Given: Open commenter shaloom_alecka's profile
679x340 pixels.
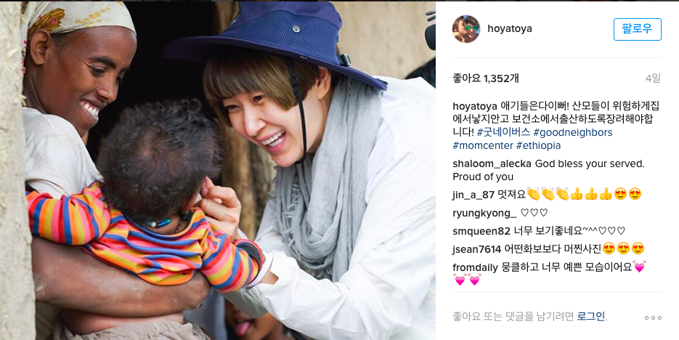Looking at the screenshot, I should [x=492, y=164].
